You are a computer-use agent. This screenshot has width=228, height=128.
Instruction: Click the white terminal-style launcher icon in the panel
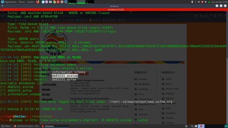pyautogui.click(x=50, y=2)
